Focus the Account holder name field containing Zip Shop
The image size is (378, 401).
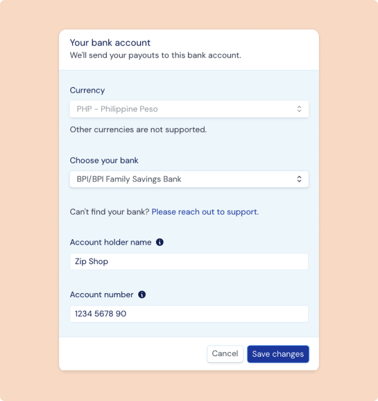(x=189, y=262)
